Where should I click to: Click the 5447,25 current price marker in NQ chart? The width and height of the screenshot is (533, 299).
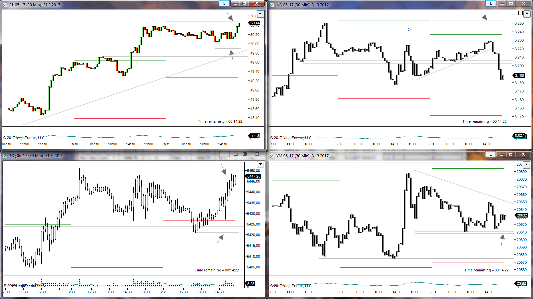pos(253,176)
